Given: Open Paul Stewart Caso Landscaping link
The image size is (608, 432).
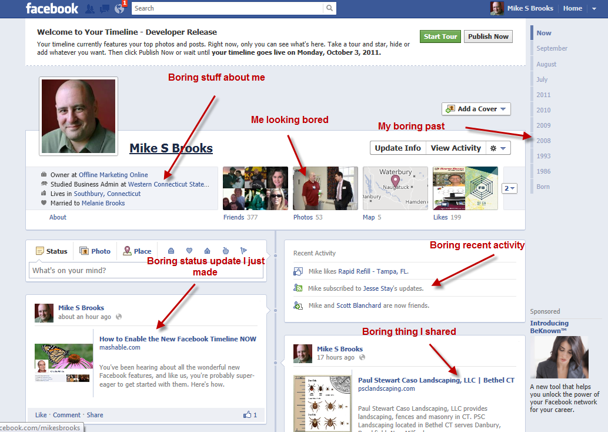Looking at the screenshot, I should [436, 380].
